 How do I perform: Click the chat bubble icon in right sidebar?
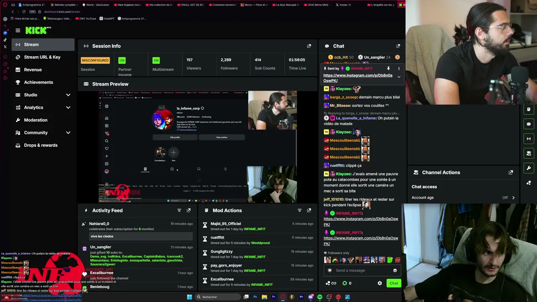point(529,124)
